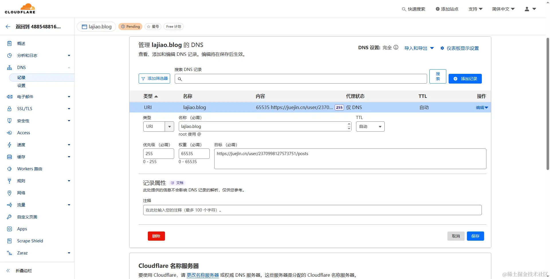Click the red Delete (删除) button
The width and height of the screenshot is (550, 279).
click(156, 236)
